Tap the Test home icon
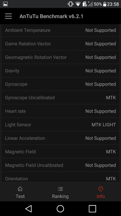This screenshot has height=216, width=121. pos(20,189)
